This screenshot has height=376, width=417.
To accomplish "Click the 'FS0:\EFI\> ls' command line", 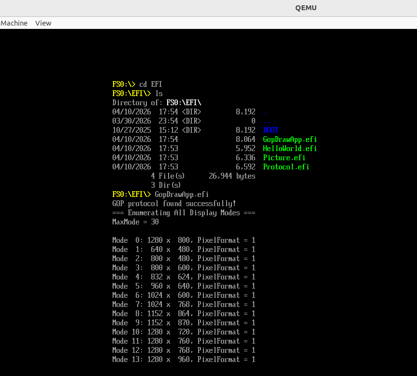I will [x=137, y=93].
